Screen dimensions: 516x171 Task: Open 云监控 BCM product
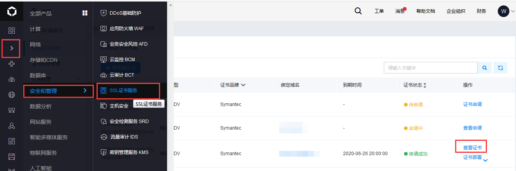pos(123,59)
